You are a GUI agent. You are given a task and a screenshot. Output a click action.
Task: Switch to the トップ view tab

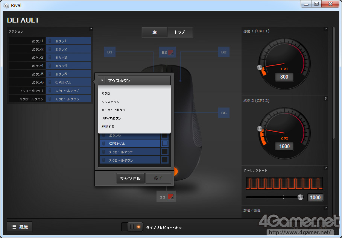click(180, 32)
